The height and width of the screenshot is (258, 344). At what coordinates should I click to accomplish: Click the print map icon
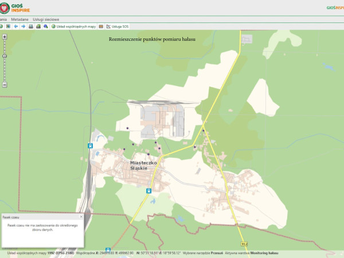pos(31,26)
